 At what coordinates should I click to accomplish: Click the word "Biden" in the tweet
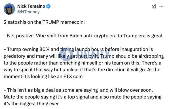[x=76, y=36]
